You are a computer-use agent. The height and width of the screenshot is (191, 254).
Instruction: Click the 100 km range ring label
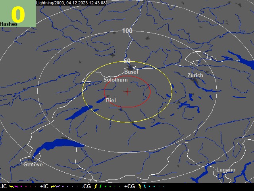pos(127,31)
